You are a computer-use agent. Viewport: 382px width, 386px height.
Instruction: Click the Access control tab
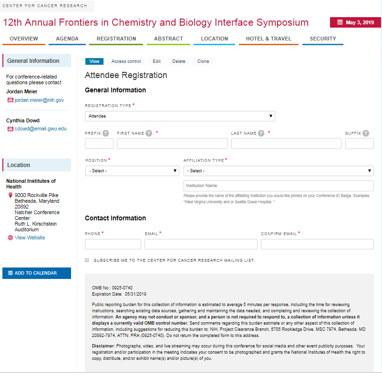(126, 61)
